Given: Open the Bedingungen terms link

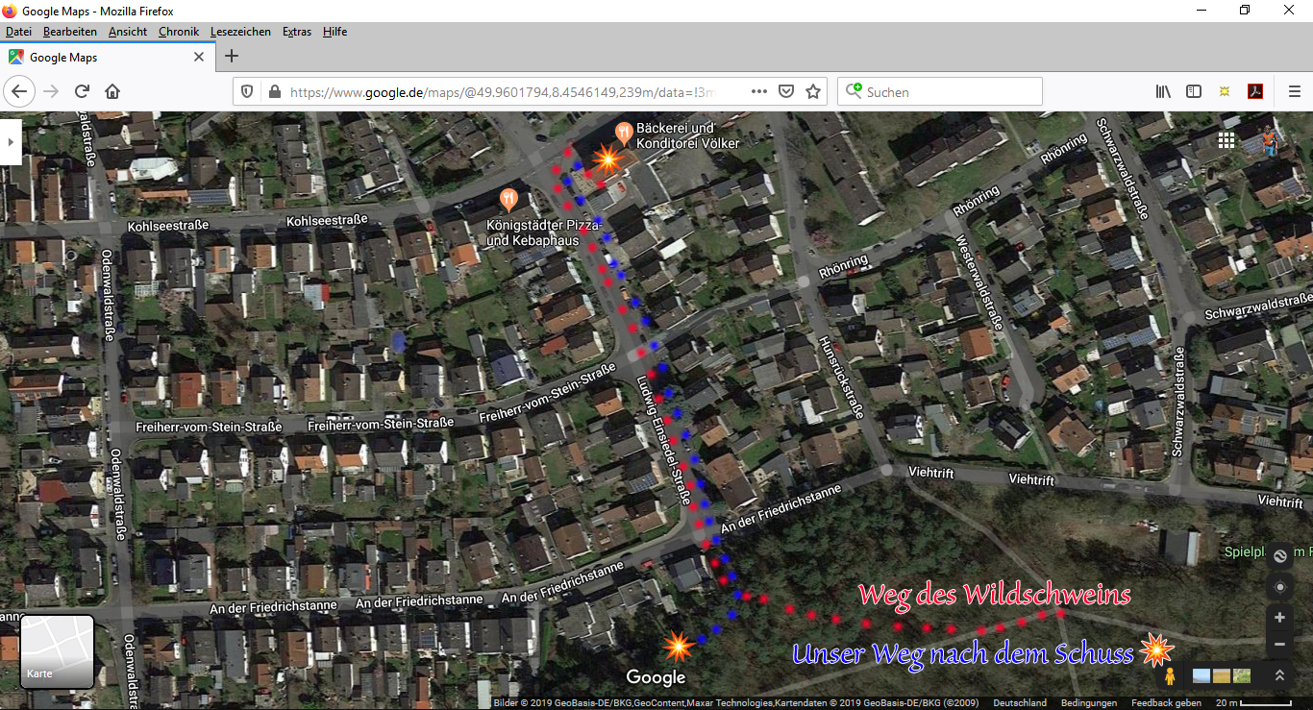Looking at the screenshot, I should point(1089,703).
